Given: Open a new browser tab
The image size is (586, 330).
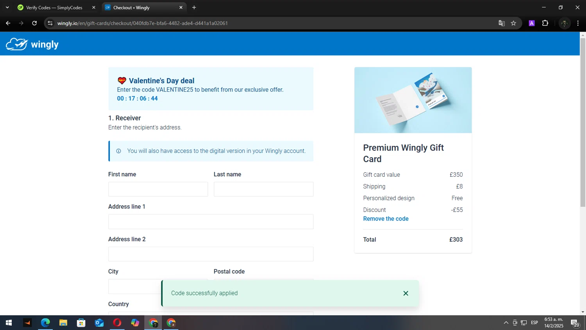Looking at the screenshot, I should pos(194,7).
